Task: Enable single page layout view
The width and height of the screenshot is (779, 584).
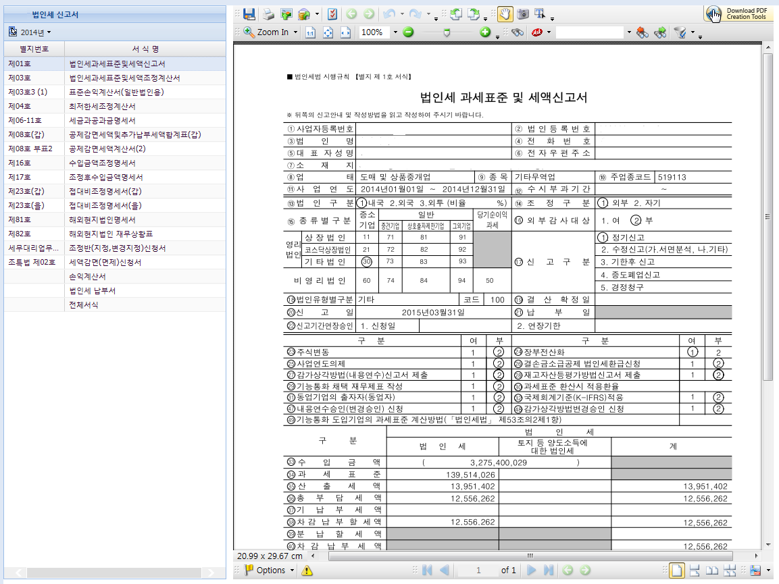Action: (676, 570)
